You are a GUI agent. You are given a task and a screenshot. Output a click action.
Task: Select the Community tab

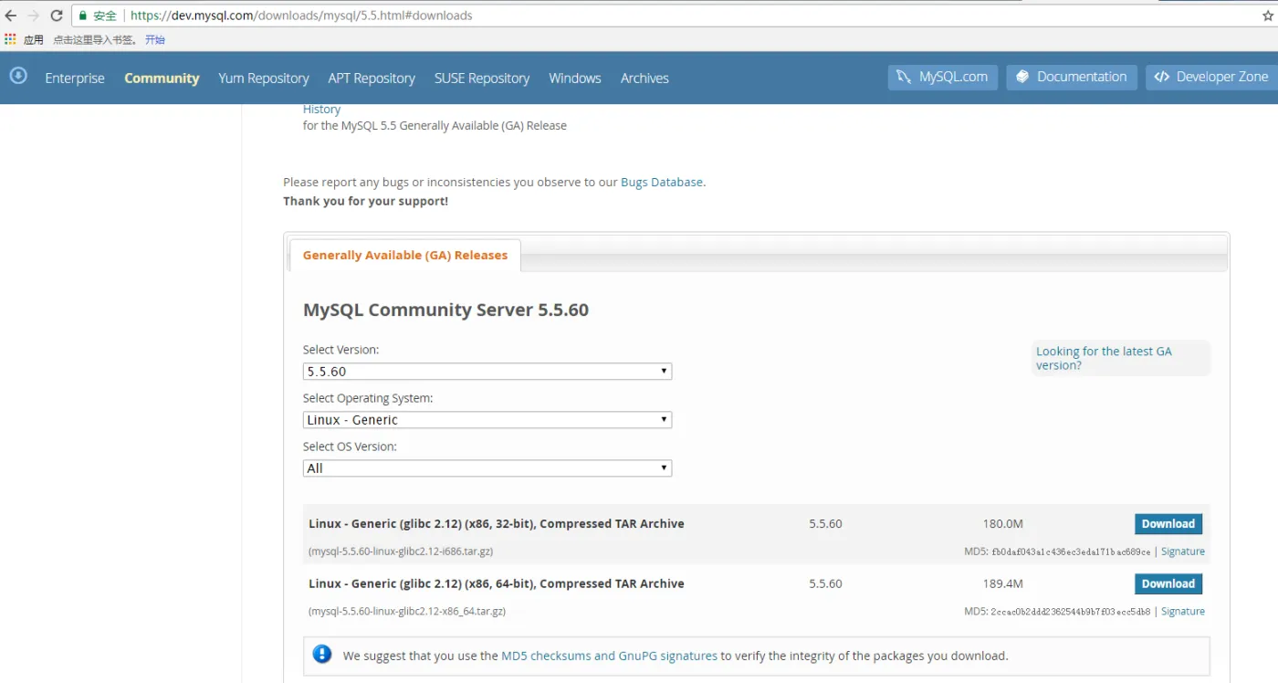(x=162, y=78)
